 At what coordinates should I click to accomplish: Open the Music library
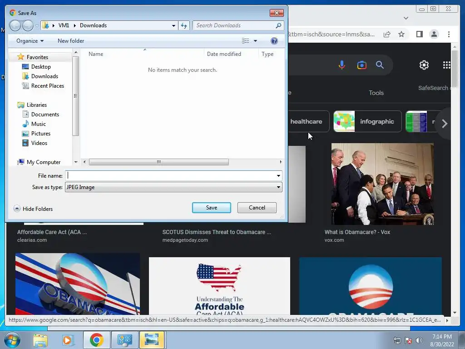[x=38, y=124]
